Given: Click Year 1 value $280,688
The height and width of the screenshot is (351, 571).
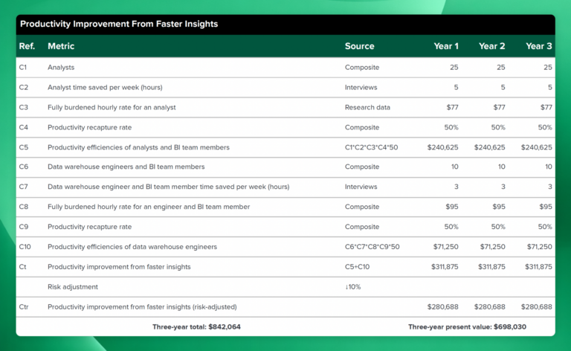Looking at the screenshot, I should [443, 307].
